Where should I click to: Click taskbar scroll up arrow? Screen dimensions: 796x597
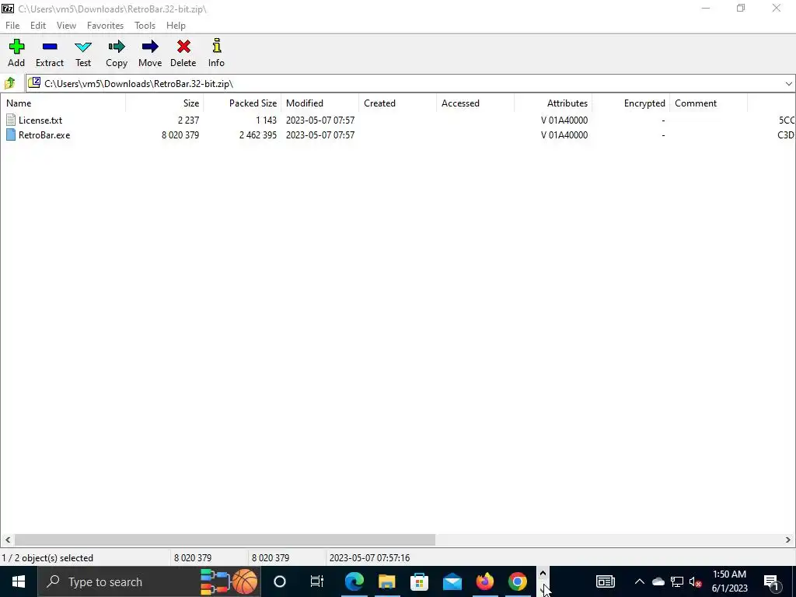pyautogui.click(x=543, y=574)
